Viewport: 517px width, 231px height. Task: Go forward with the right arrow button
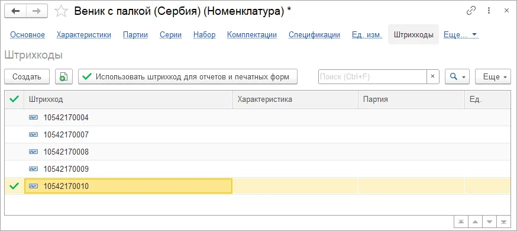(x=37, y=11)
